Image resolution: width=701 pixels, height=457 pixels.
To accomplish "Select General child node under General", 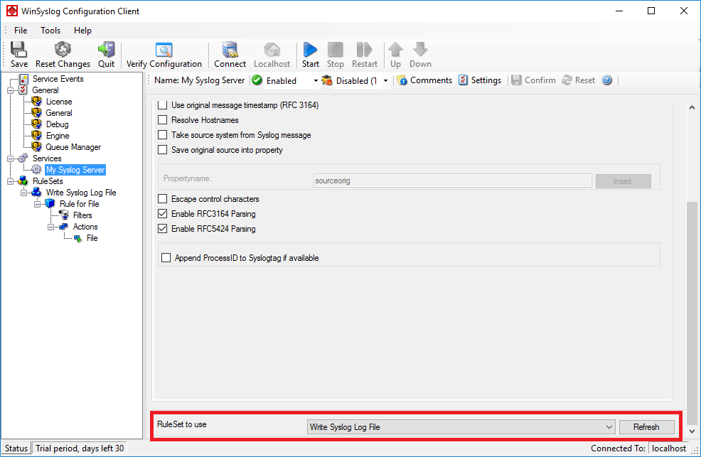I will (x=58, y=113).
